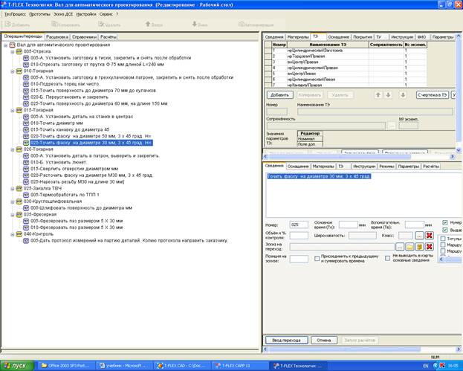This screenshot has height=371, width=463.
Task: Switch to the Расцеховка tab
Action: point(57,37)
